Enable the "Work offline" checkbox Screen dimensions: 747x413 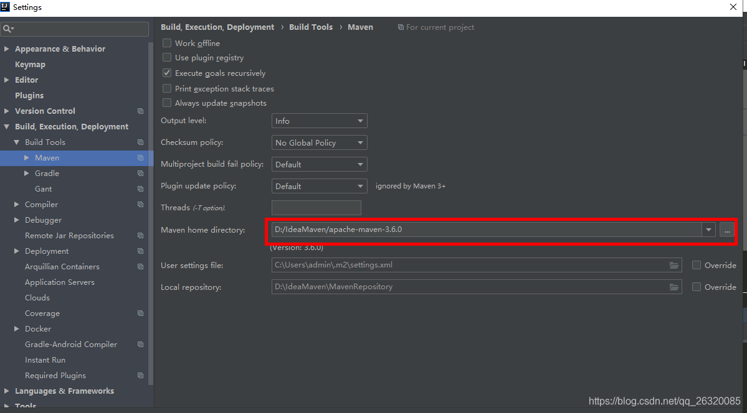tap(167, 43)
